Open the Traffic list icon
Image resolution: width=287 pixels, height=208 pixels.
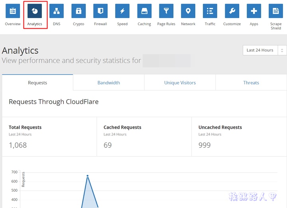(x=210, y=11)
